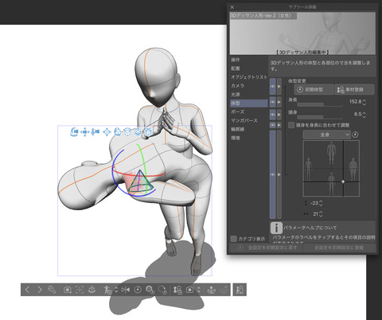The width and height of the screenshot is (382, 320).
Task: Click the 頭身 head ratio slider bar
Action: [x=320, y=117]
